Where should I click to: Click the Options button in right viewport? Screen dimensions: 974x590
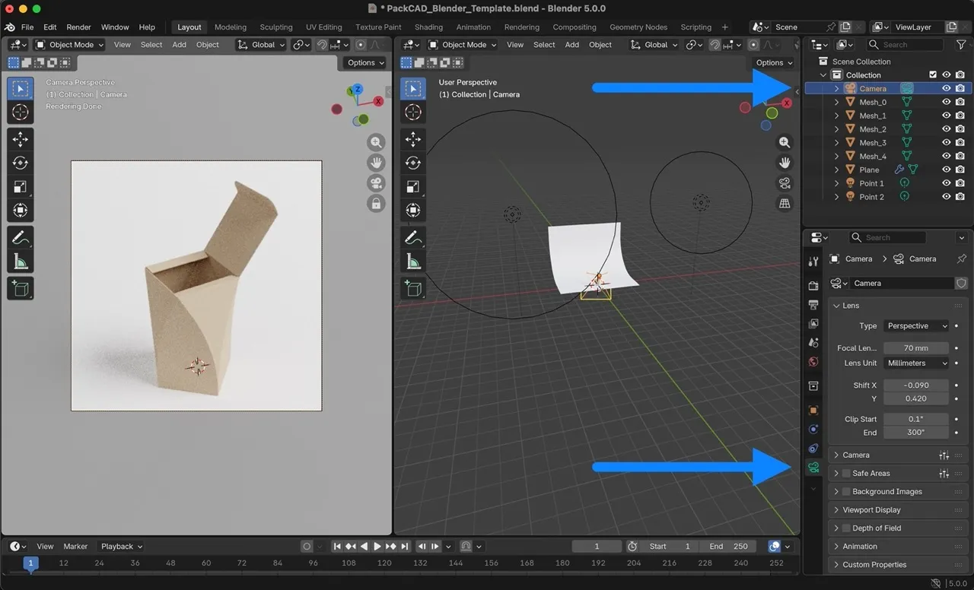tap(773, 63)
